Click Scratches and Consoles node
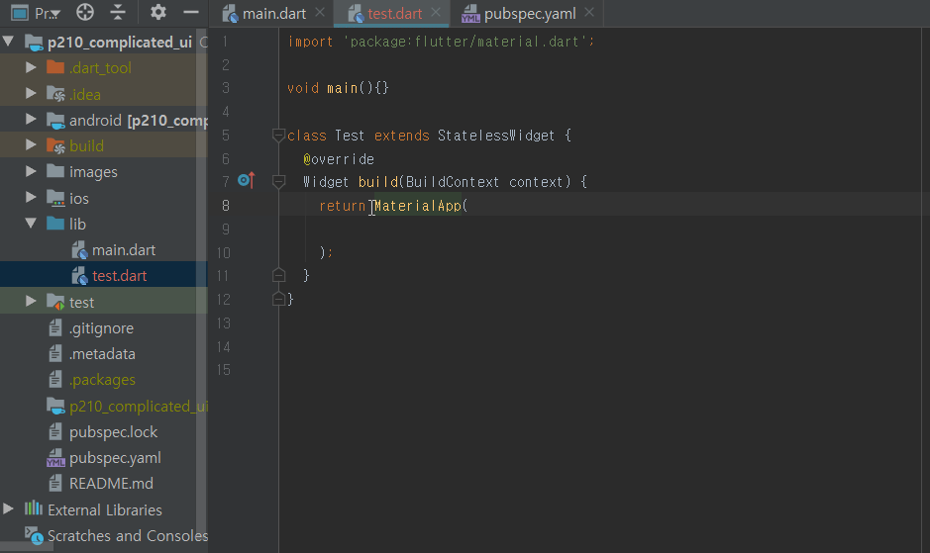The width and height of the screenshot is (930, 553). pyautogui.click(x=128, y=536)
